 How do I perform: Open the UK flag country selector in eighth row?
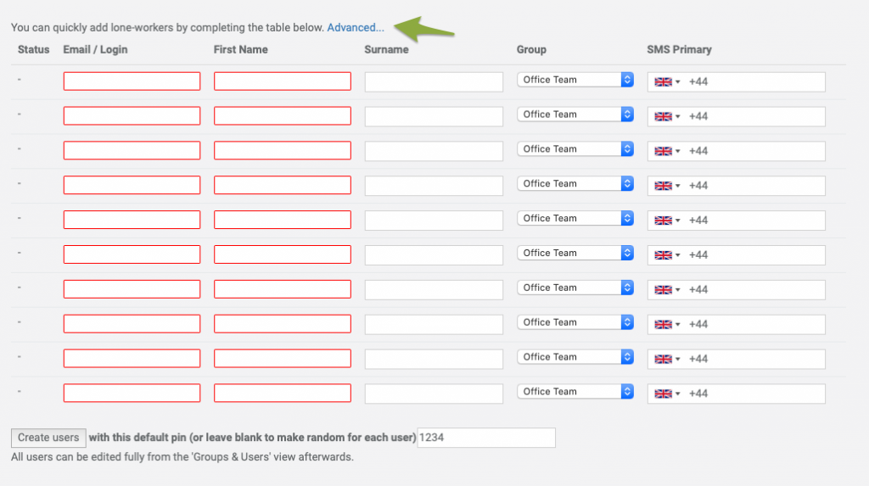[667, 325]
